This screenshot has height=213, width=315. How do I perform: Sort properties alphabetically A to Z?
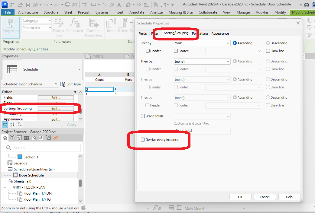tap(12, 125)
